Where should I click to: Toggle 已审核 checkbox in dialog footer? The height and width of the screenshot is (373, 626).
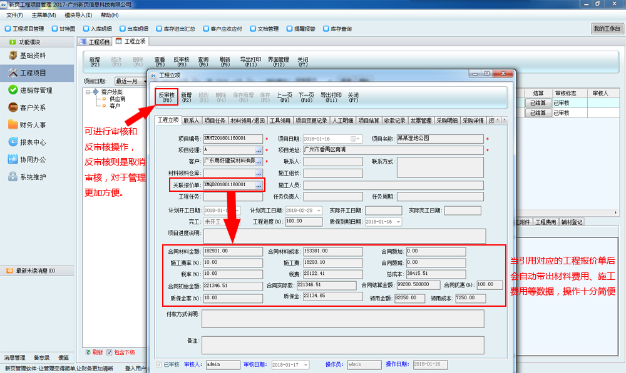click(x=158, y=364)
